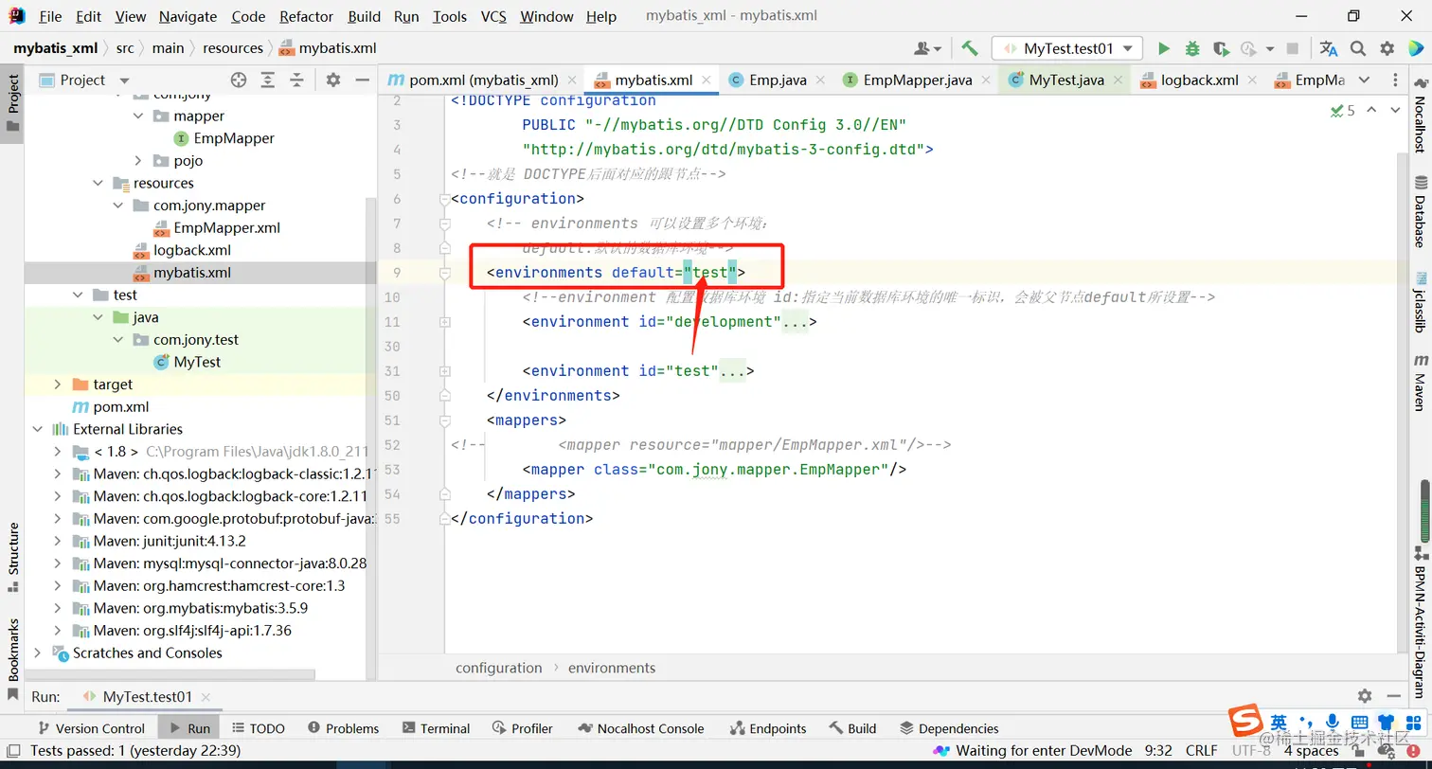
Task: Click the grey stop square in the toolbar
Action: (1293, 48)
